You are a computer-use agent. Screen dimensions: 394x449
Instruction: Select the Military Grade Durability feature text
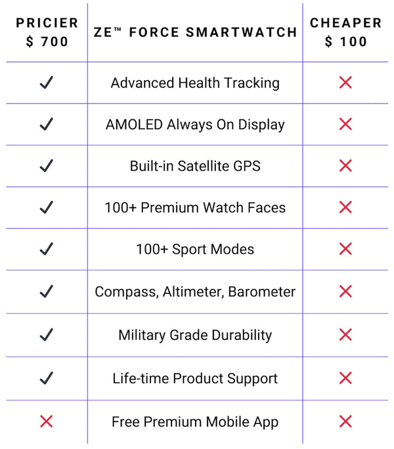coord(195,335)
